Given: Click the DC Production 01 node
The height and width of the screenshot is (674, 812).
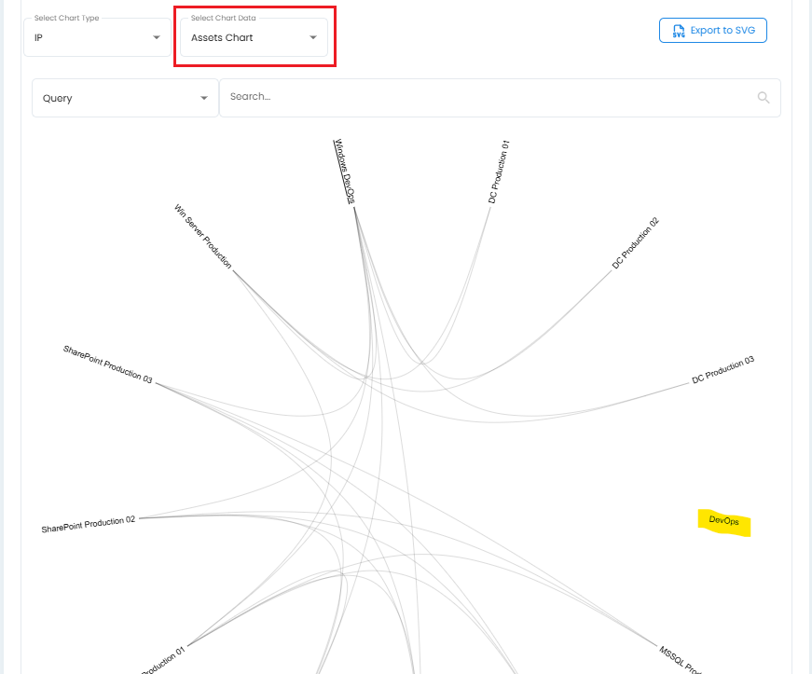Looking at the screenshot, I should [x=499, y=172].
